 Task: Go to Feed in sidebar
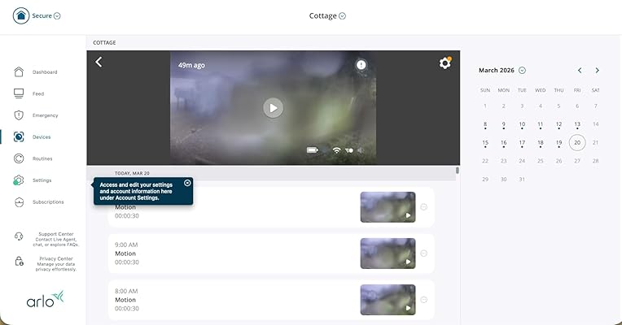38,93
